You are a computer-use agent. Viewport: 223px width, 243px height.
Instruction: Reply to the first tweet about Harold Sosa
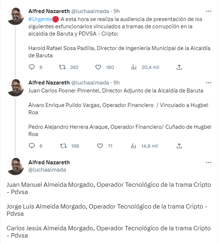(x=32, y=67)
